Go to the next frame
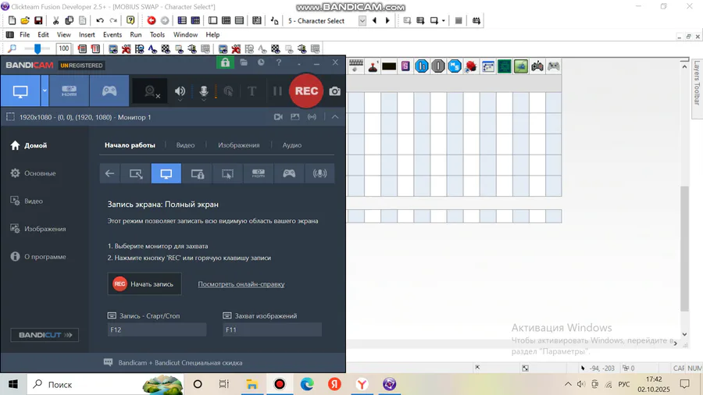 pyautogui.click(x=387, y=20)
